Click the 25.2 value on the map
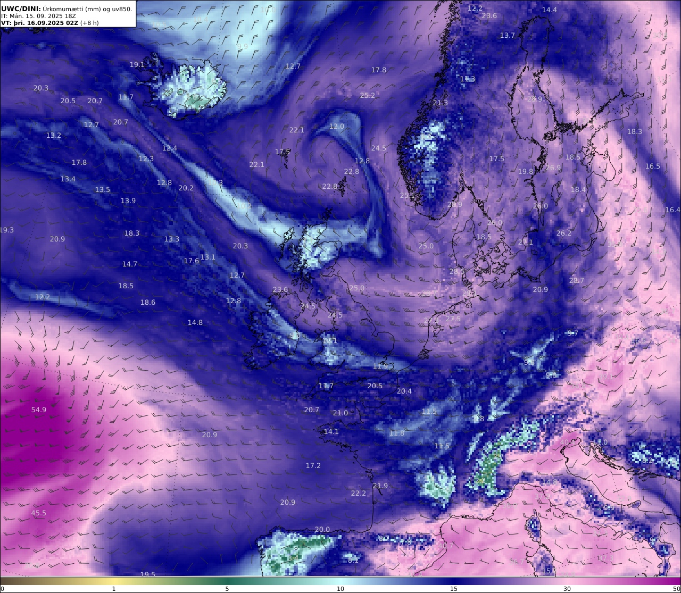The width and height of the screenshot is (681, 593). coord(368,95)
